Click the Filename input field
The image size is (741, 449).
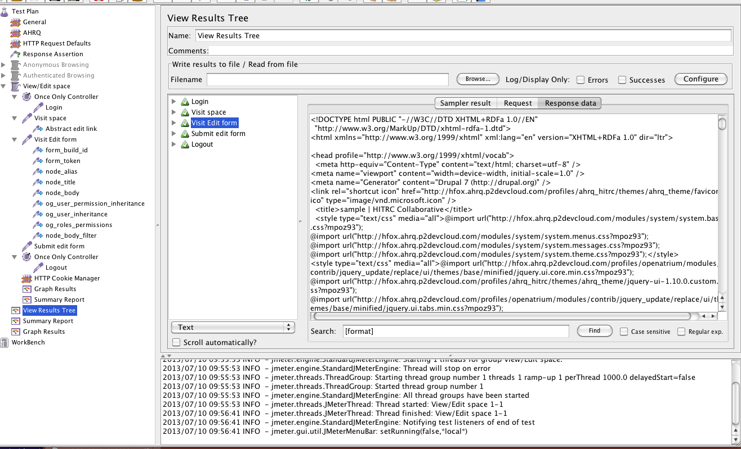click(x=328, y=80)
